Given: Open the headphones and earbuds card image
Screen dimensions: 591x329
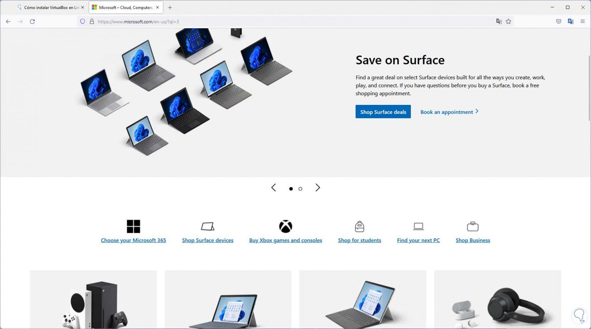Looking at the screenshot, I should [x=498, y=300].
